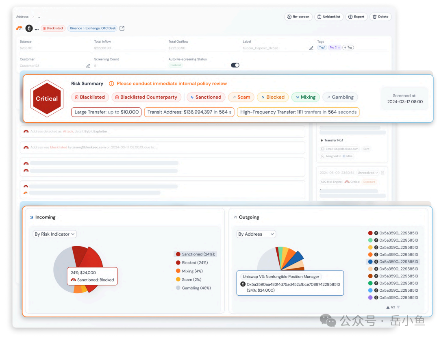Select the Scam risk chip
The width and height of the screenshot is (439, 338).
(241, 97)
